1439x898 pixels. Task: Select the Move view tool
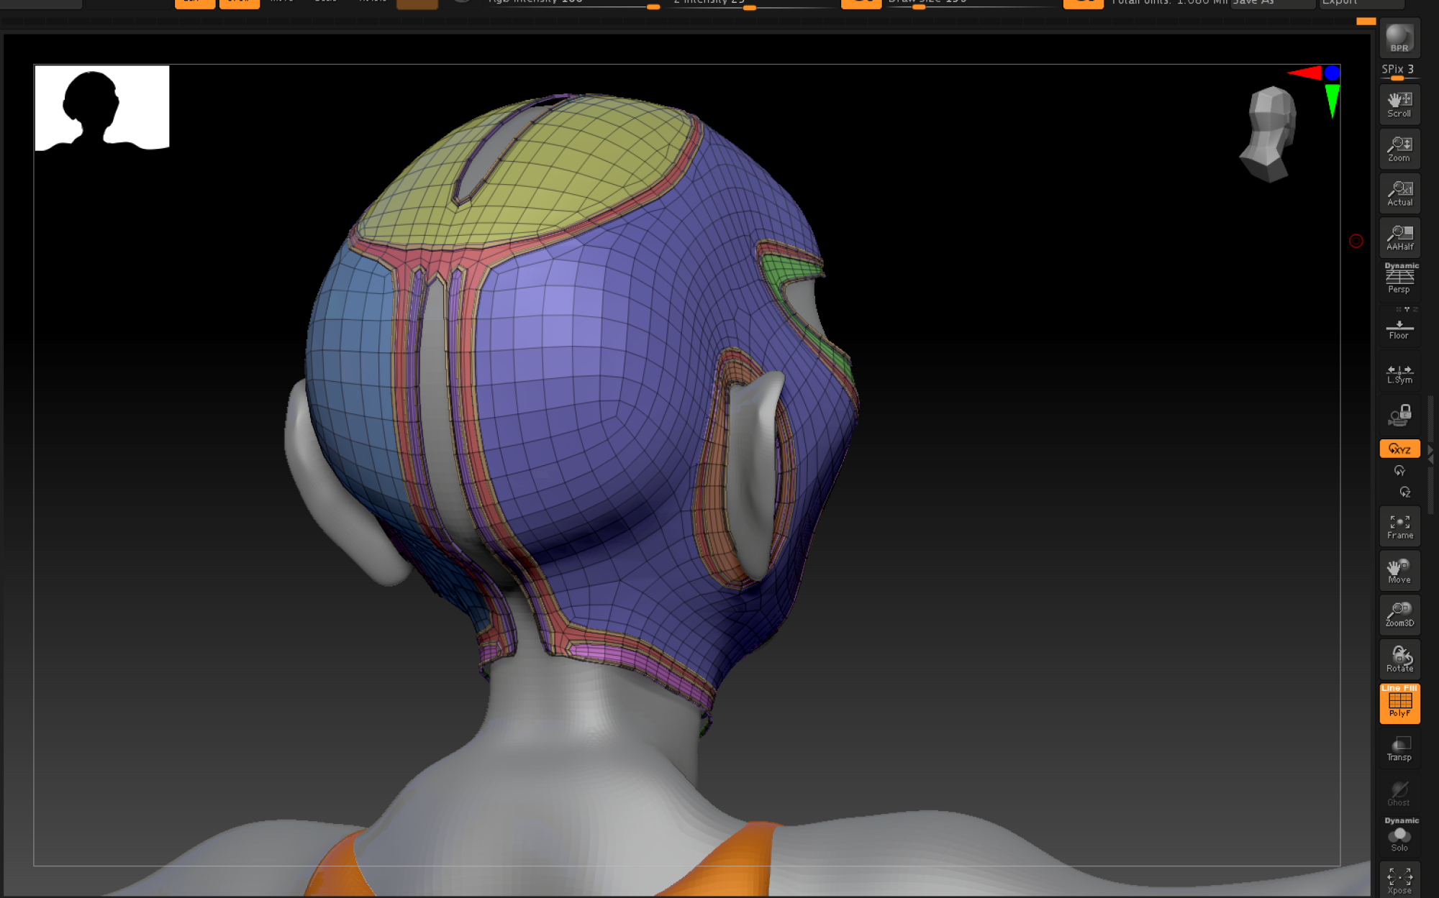1399,571
